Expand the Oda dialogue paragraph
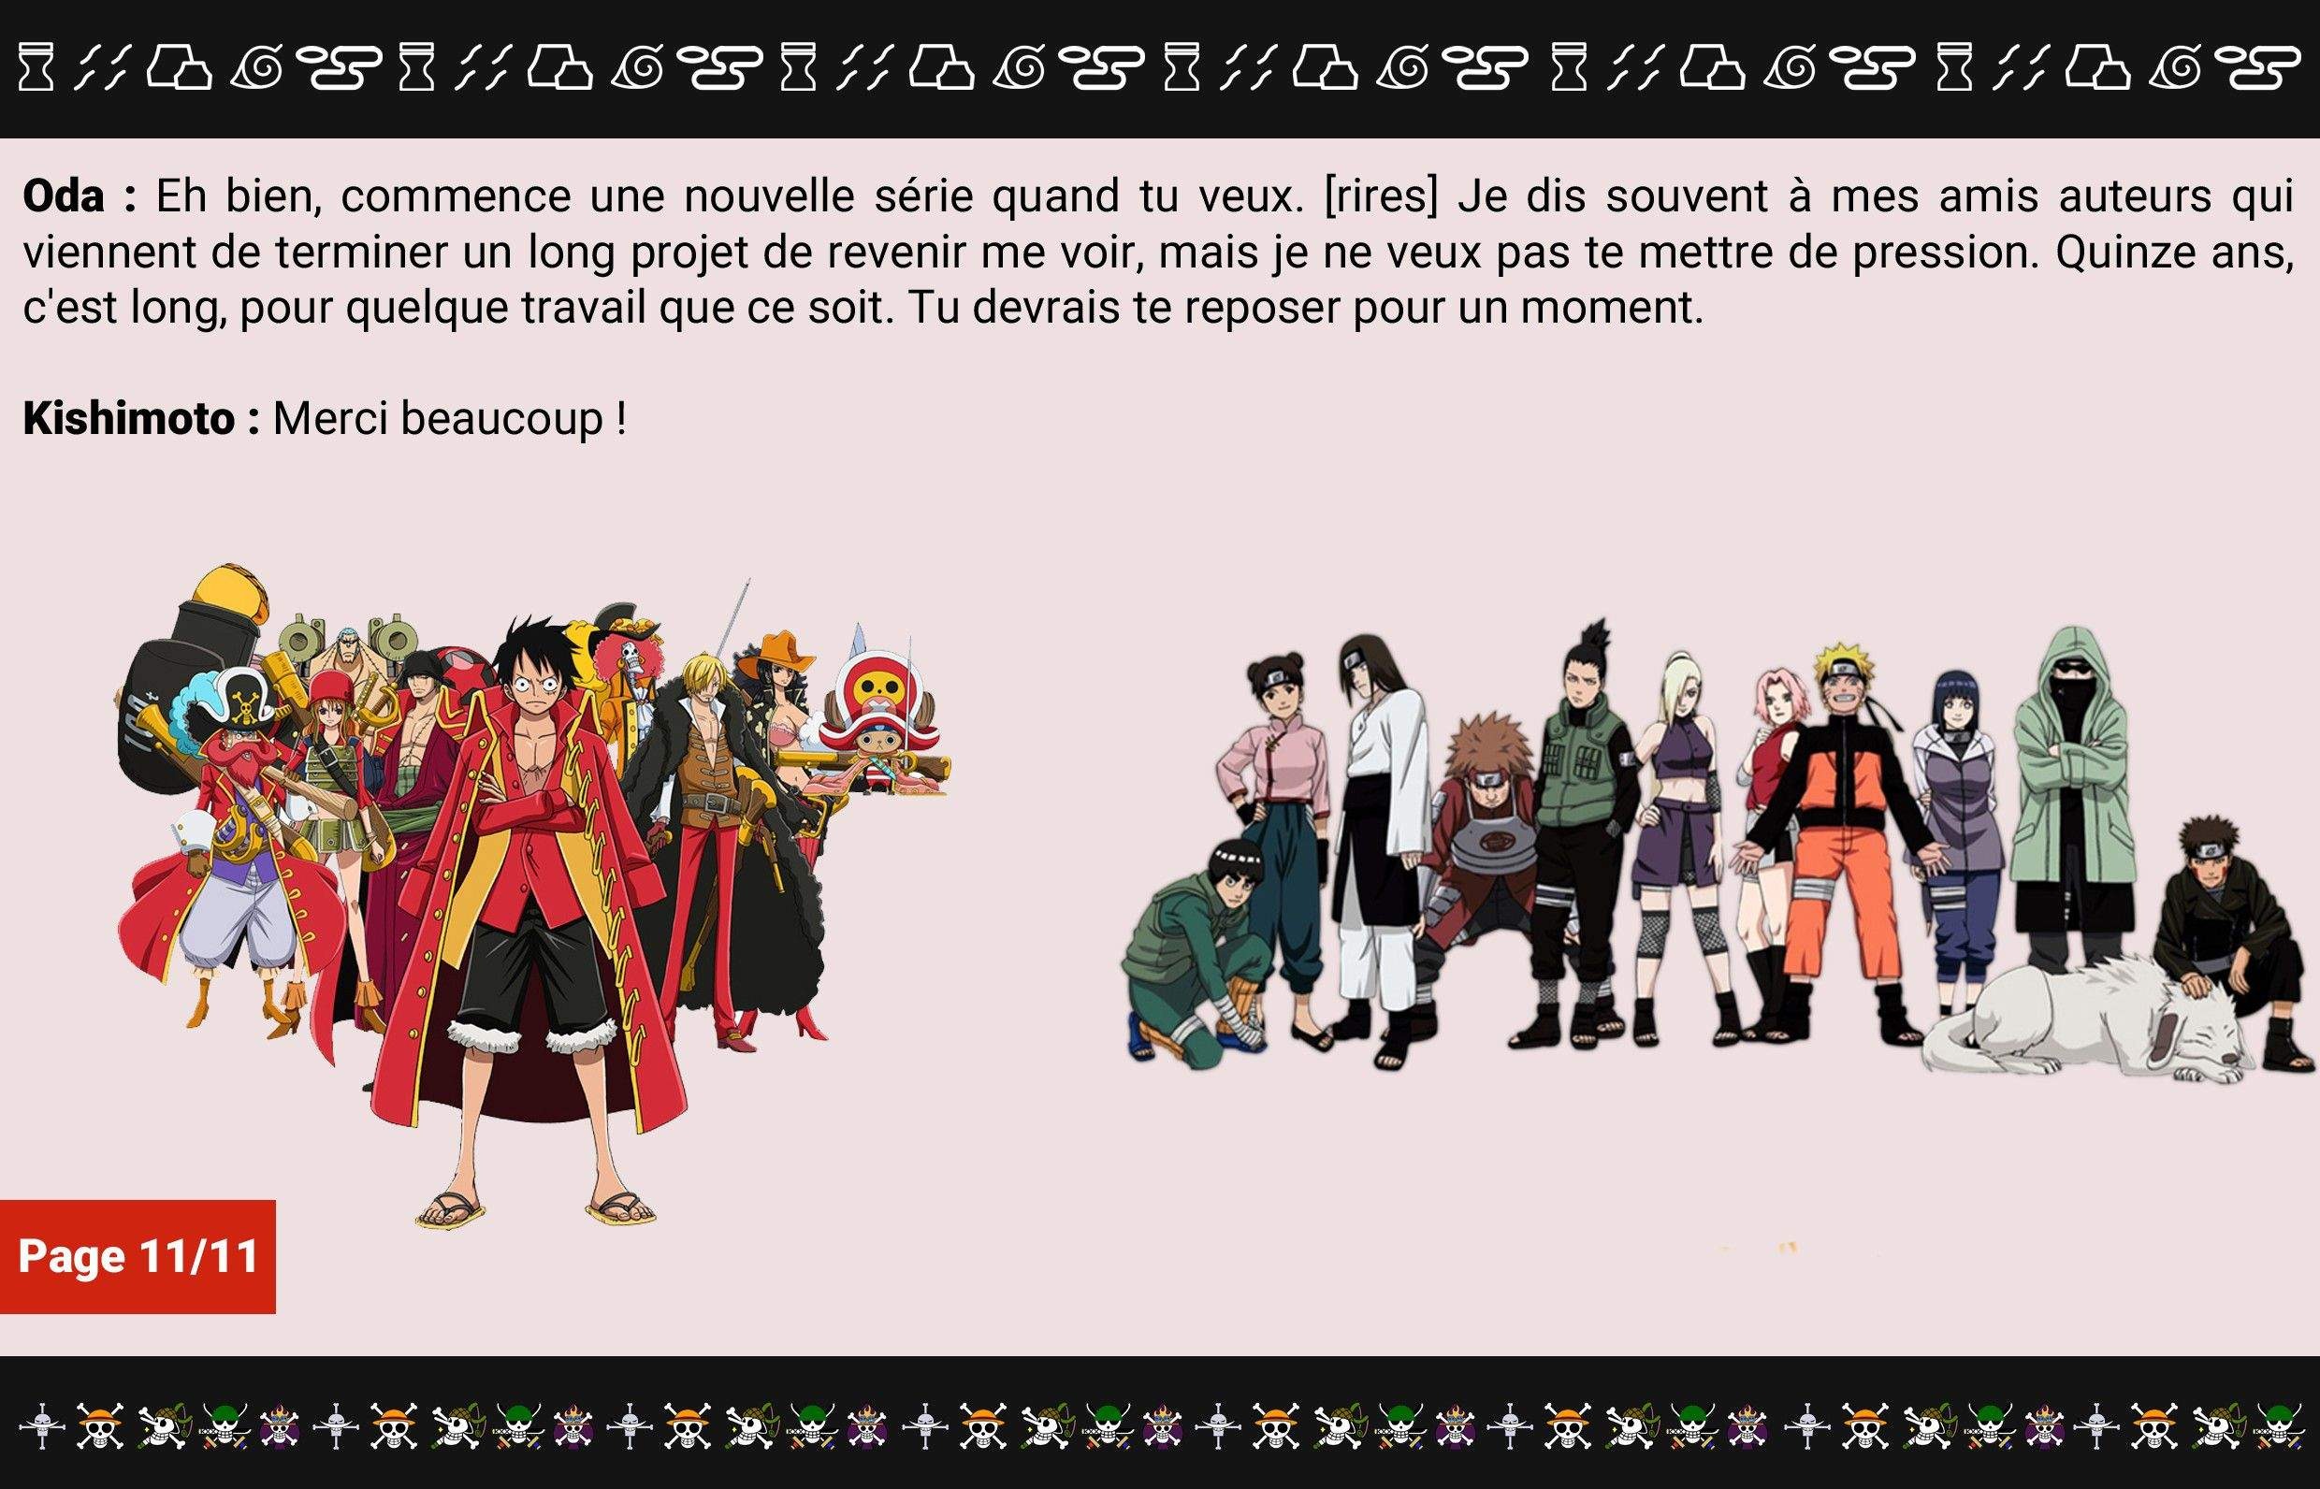Viewport: 2320px width, 1489px height. (x=1161, y=252)
